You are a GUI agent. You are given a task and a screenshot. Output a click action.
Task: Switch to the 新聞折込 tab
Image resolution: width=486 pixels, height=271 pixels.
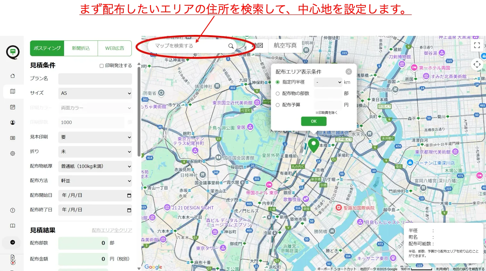[x=81, y=48]
